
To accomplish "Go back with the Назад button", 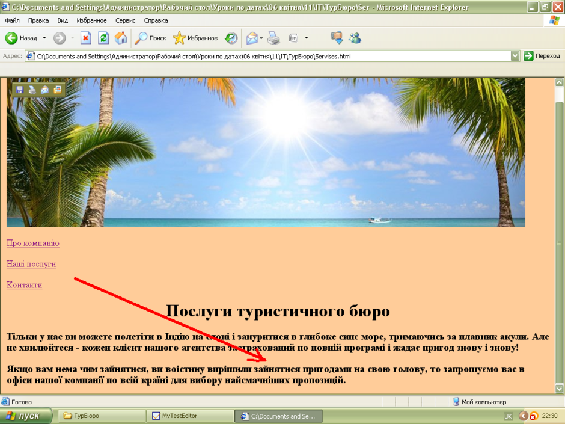I will coord(21,38).
